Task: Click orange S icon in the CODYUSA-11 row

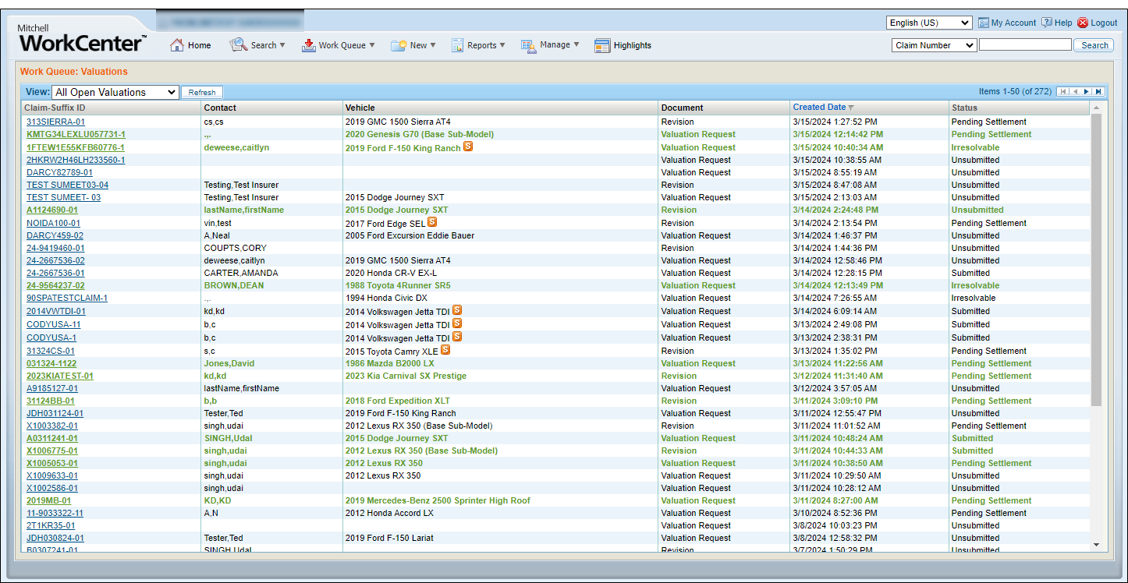Action: point(458,323)
